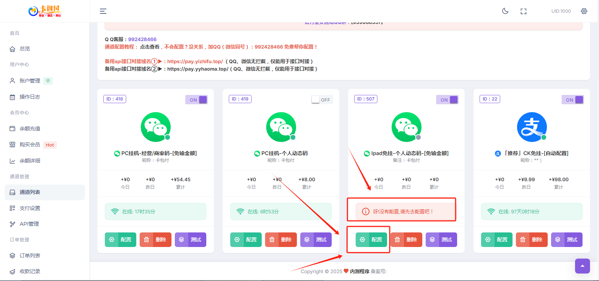Click the WeChat logo of PC挂机-个人动态码 card
This screenshot has height=281, width=599.
[281, 127]
